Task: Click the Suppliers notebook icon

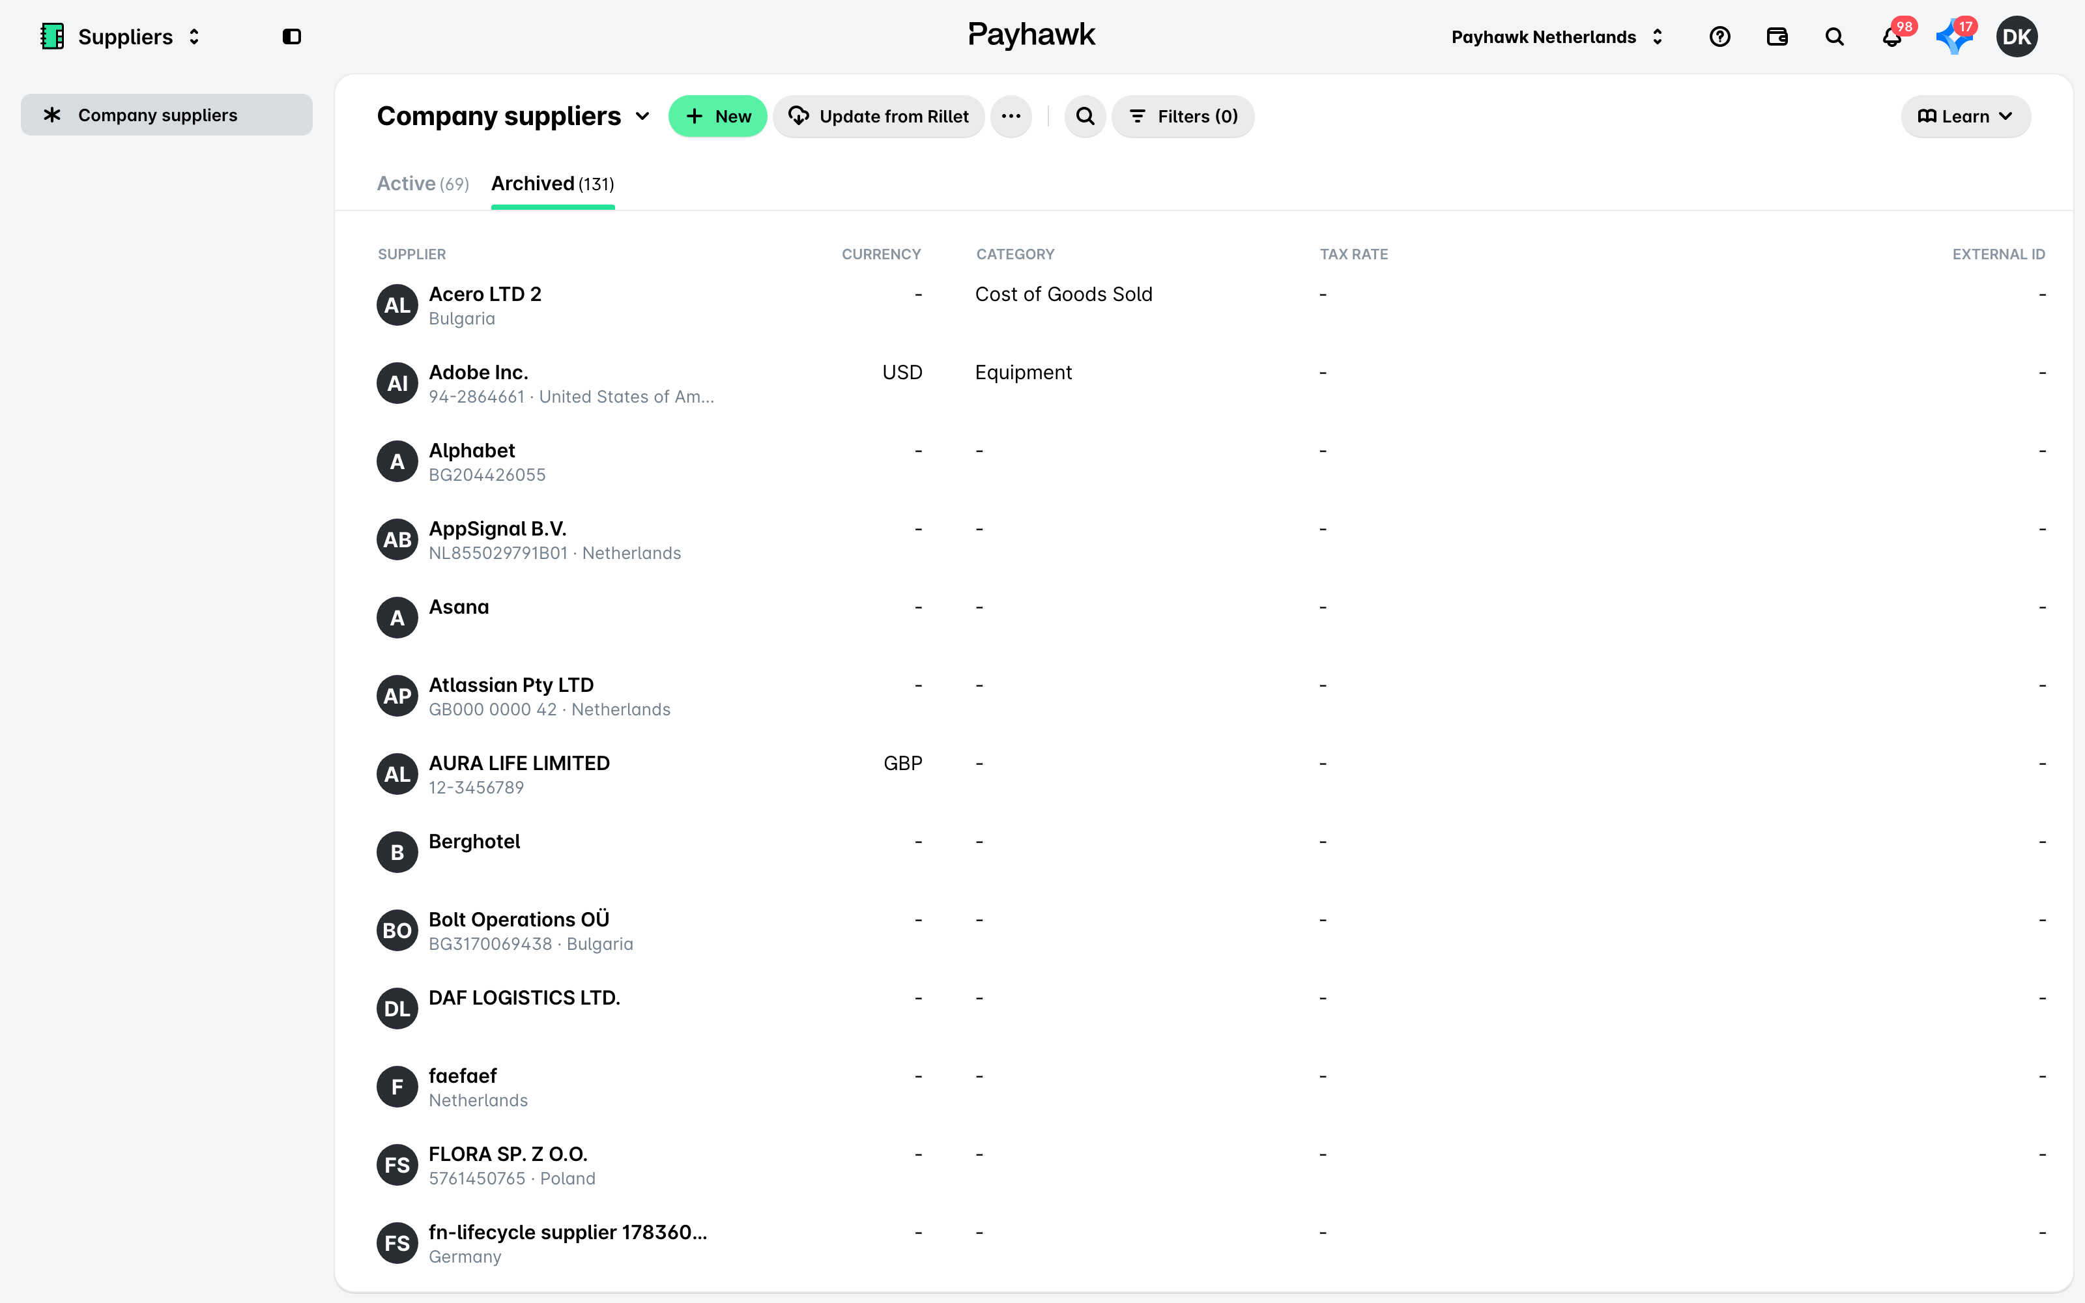Action: (x=53, y=36)
